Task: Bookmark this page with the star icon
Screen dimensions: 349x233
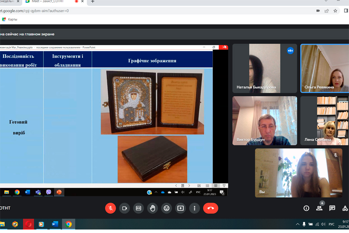Action: pos(335,11)
